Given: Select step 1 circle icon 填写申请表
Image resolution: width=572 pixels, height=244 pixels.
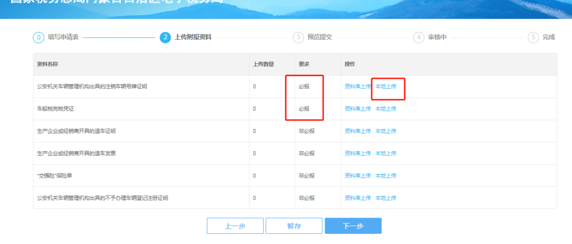Looking at the screenshot, I should (x=38, y=38).
